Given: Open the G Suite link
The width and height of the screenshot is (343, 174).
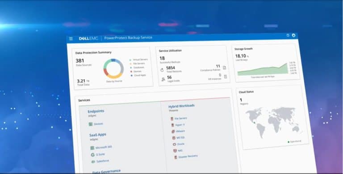Looking at the screenshot, I should pos(100,154).
